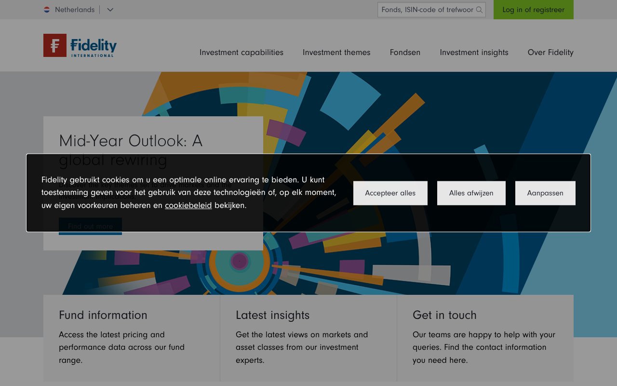617x386 pixels.
Task: Open the Investment themes menu
Action: [x=336, y=52]
